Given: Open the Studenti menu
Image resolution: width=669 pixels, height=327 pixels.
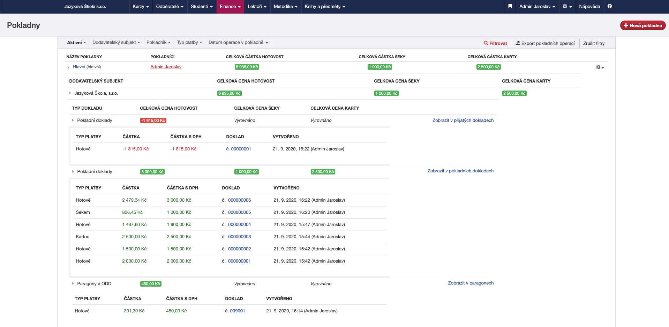Looking at the screenshot, I should tap(202, 7).
